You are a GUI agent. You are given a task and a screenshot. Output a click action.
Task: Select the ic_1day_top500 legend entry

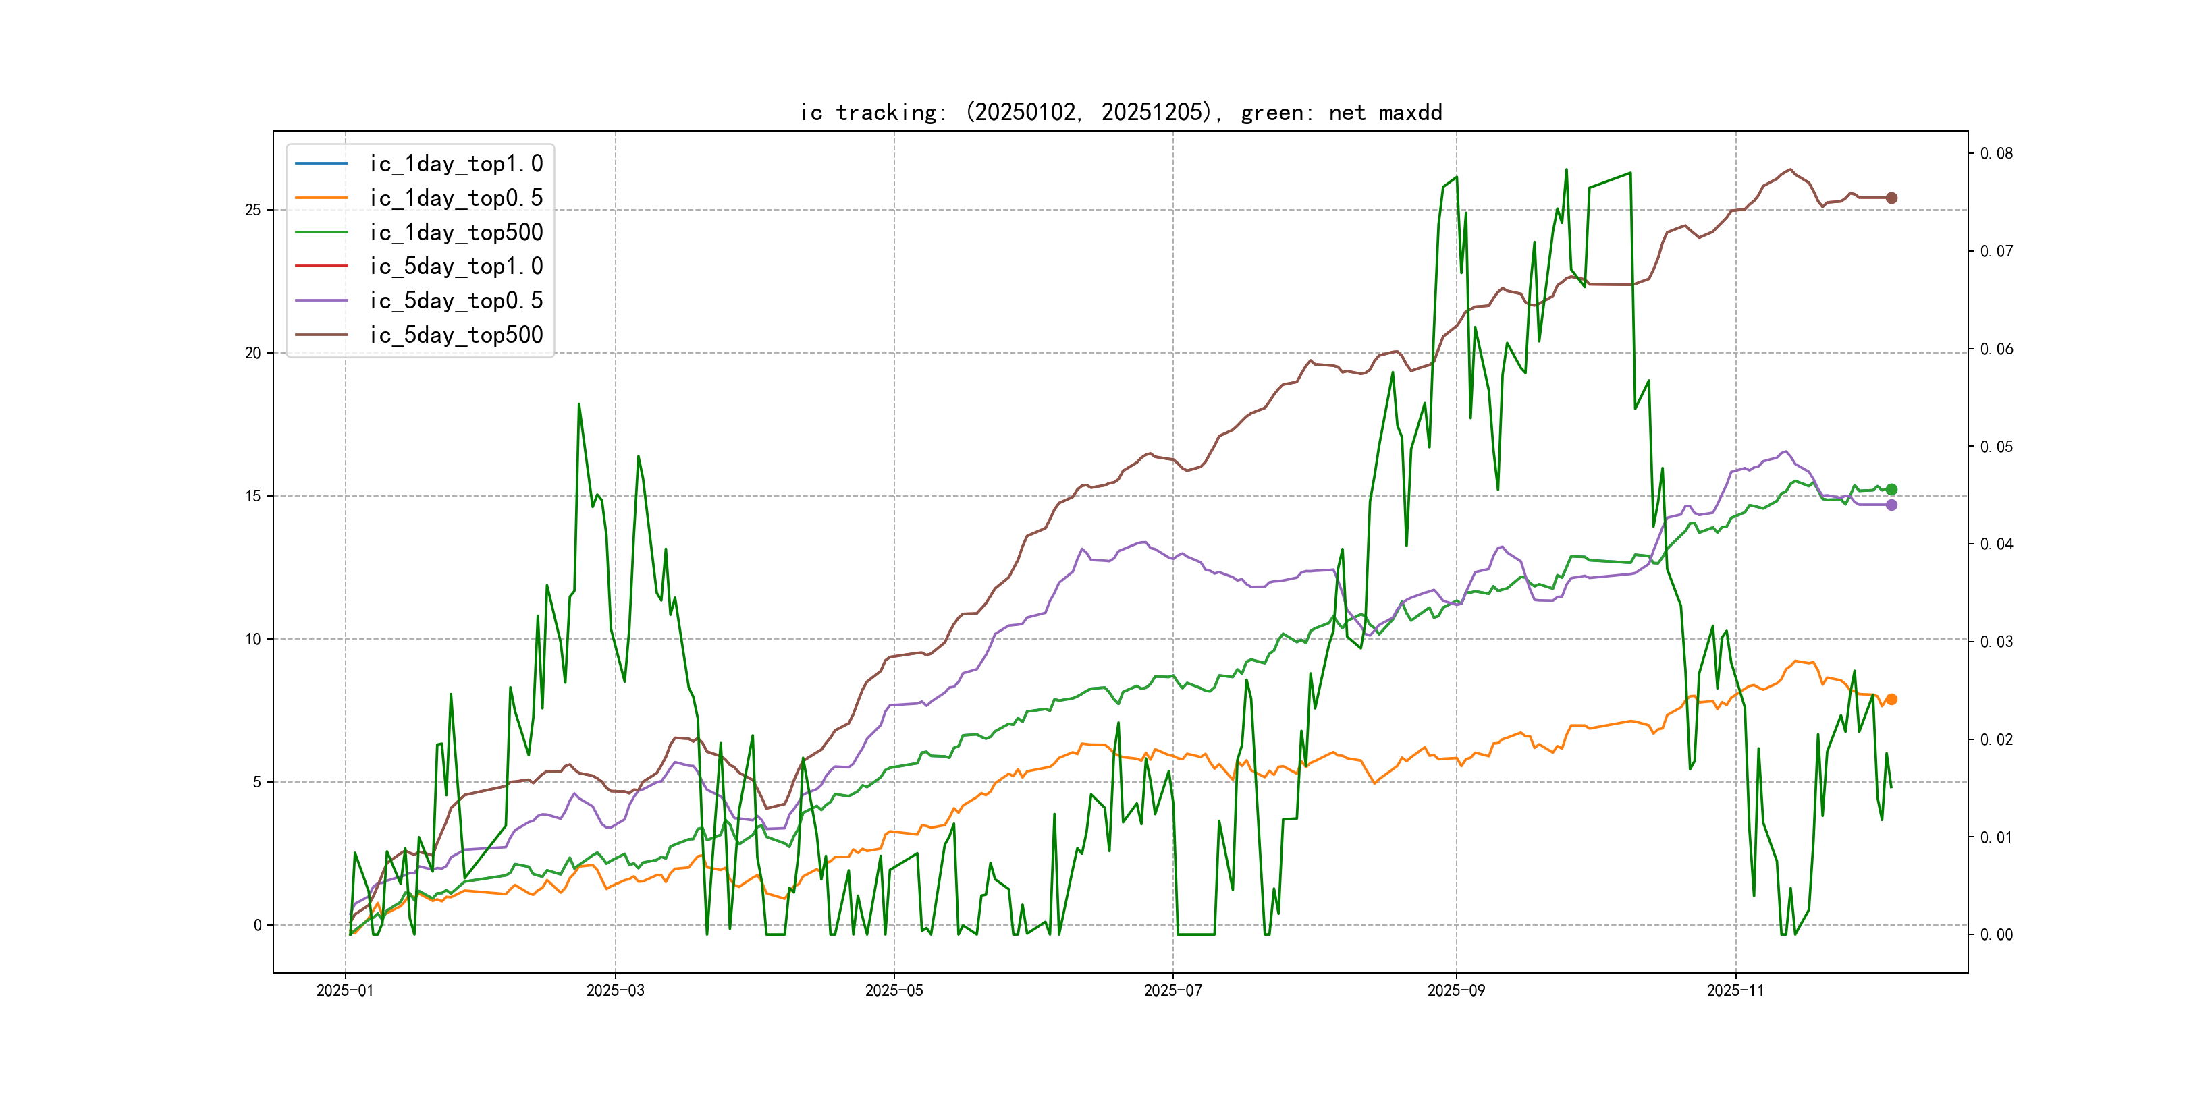tap(456, 233)
